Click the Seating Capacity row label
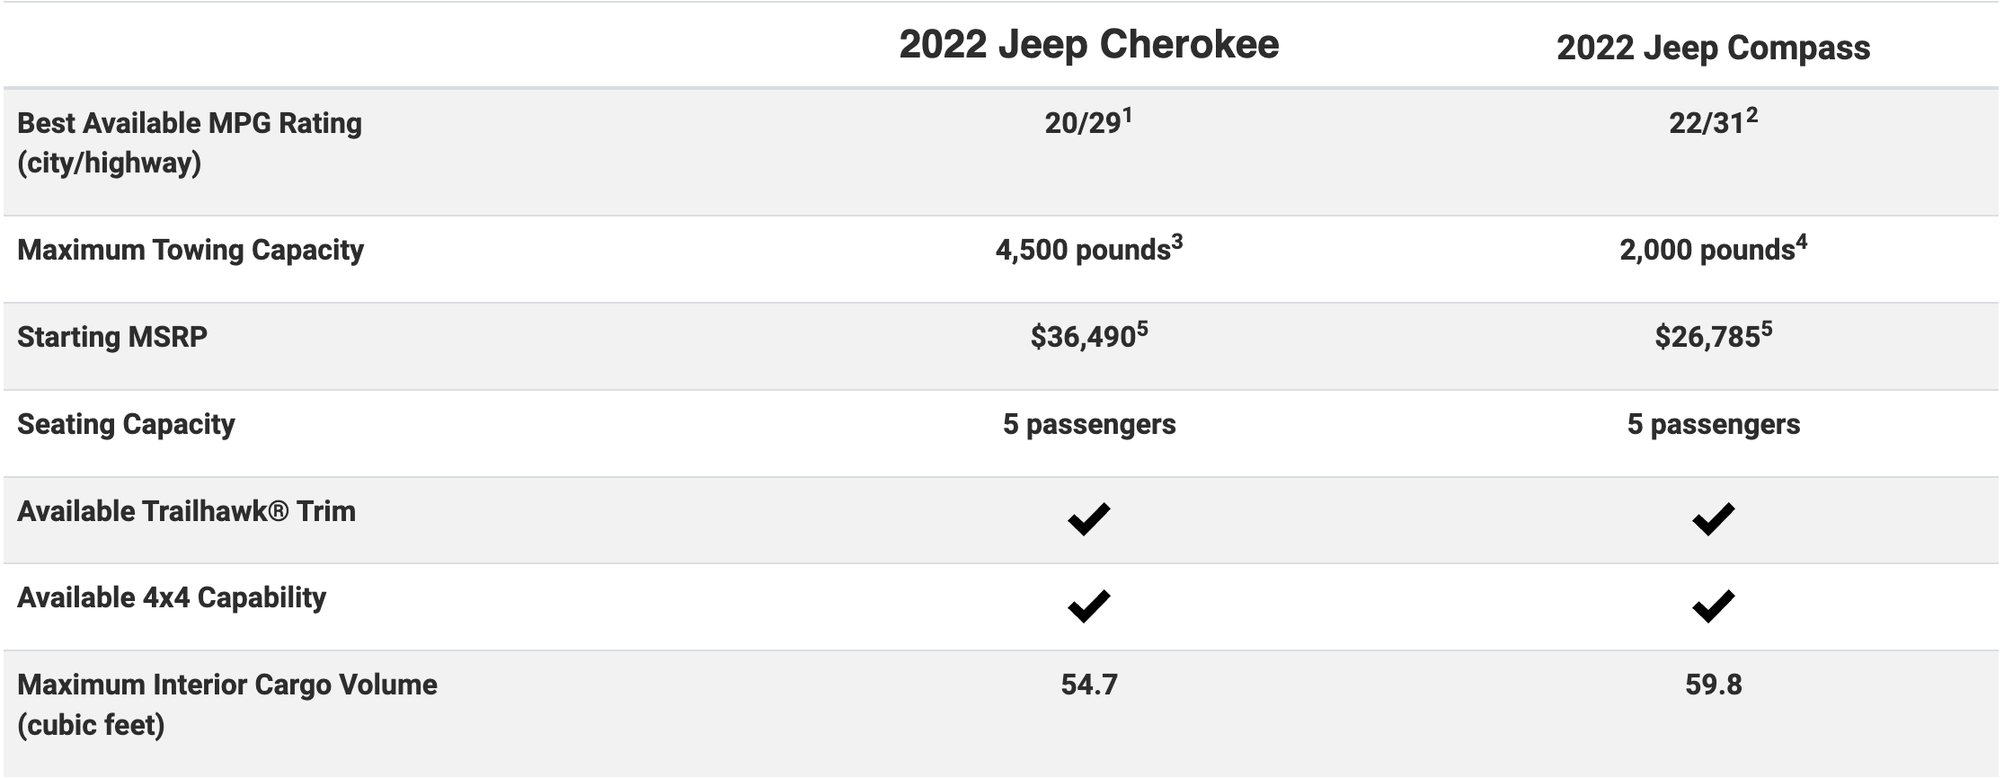This screenshot has width=2004, height=778. [x=126, y=424]
